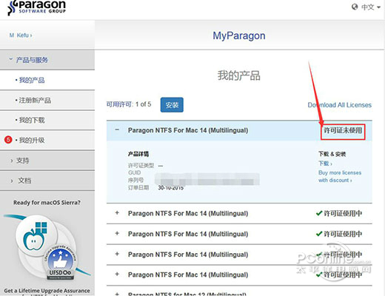Viewport: 385px width, 296px height.
Task: Click the 产品详情 heading
Action: [138, 154]
